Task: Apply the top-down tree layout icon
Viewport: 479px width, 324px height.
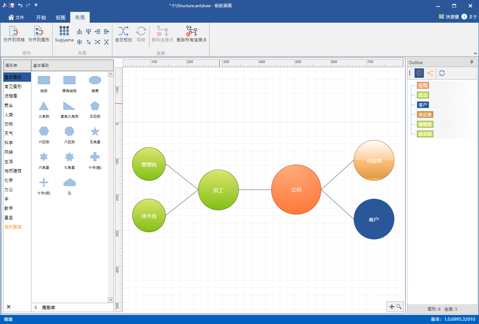Action: pyautogui.click(x=80, y=32)
